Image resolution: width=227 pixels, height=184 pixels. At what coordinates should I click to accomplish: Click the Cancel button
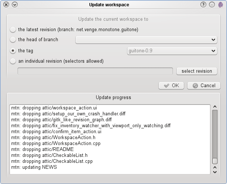(204, 86)
